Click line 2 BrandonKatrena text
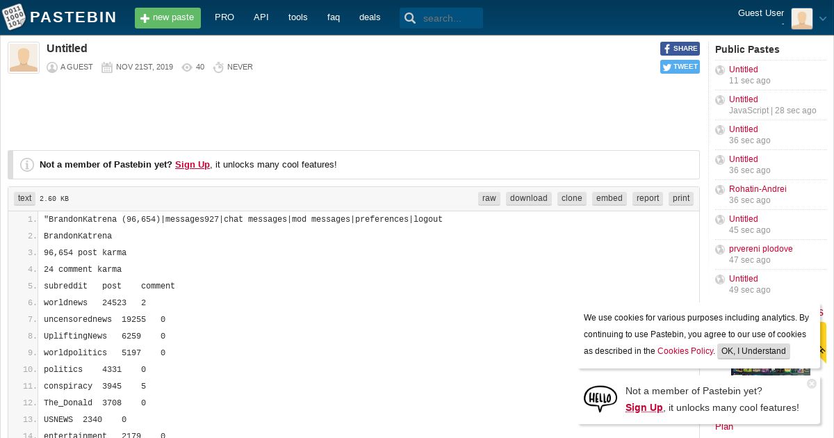The image size is (834, 438). pos(78,236)
